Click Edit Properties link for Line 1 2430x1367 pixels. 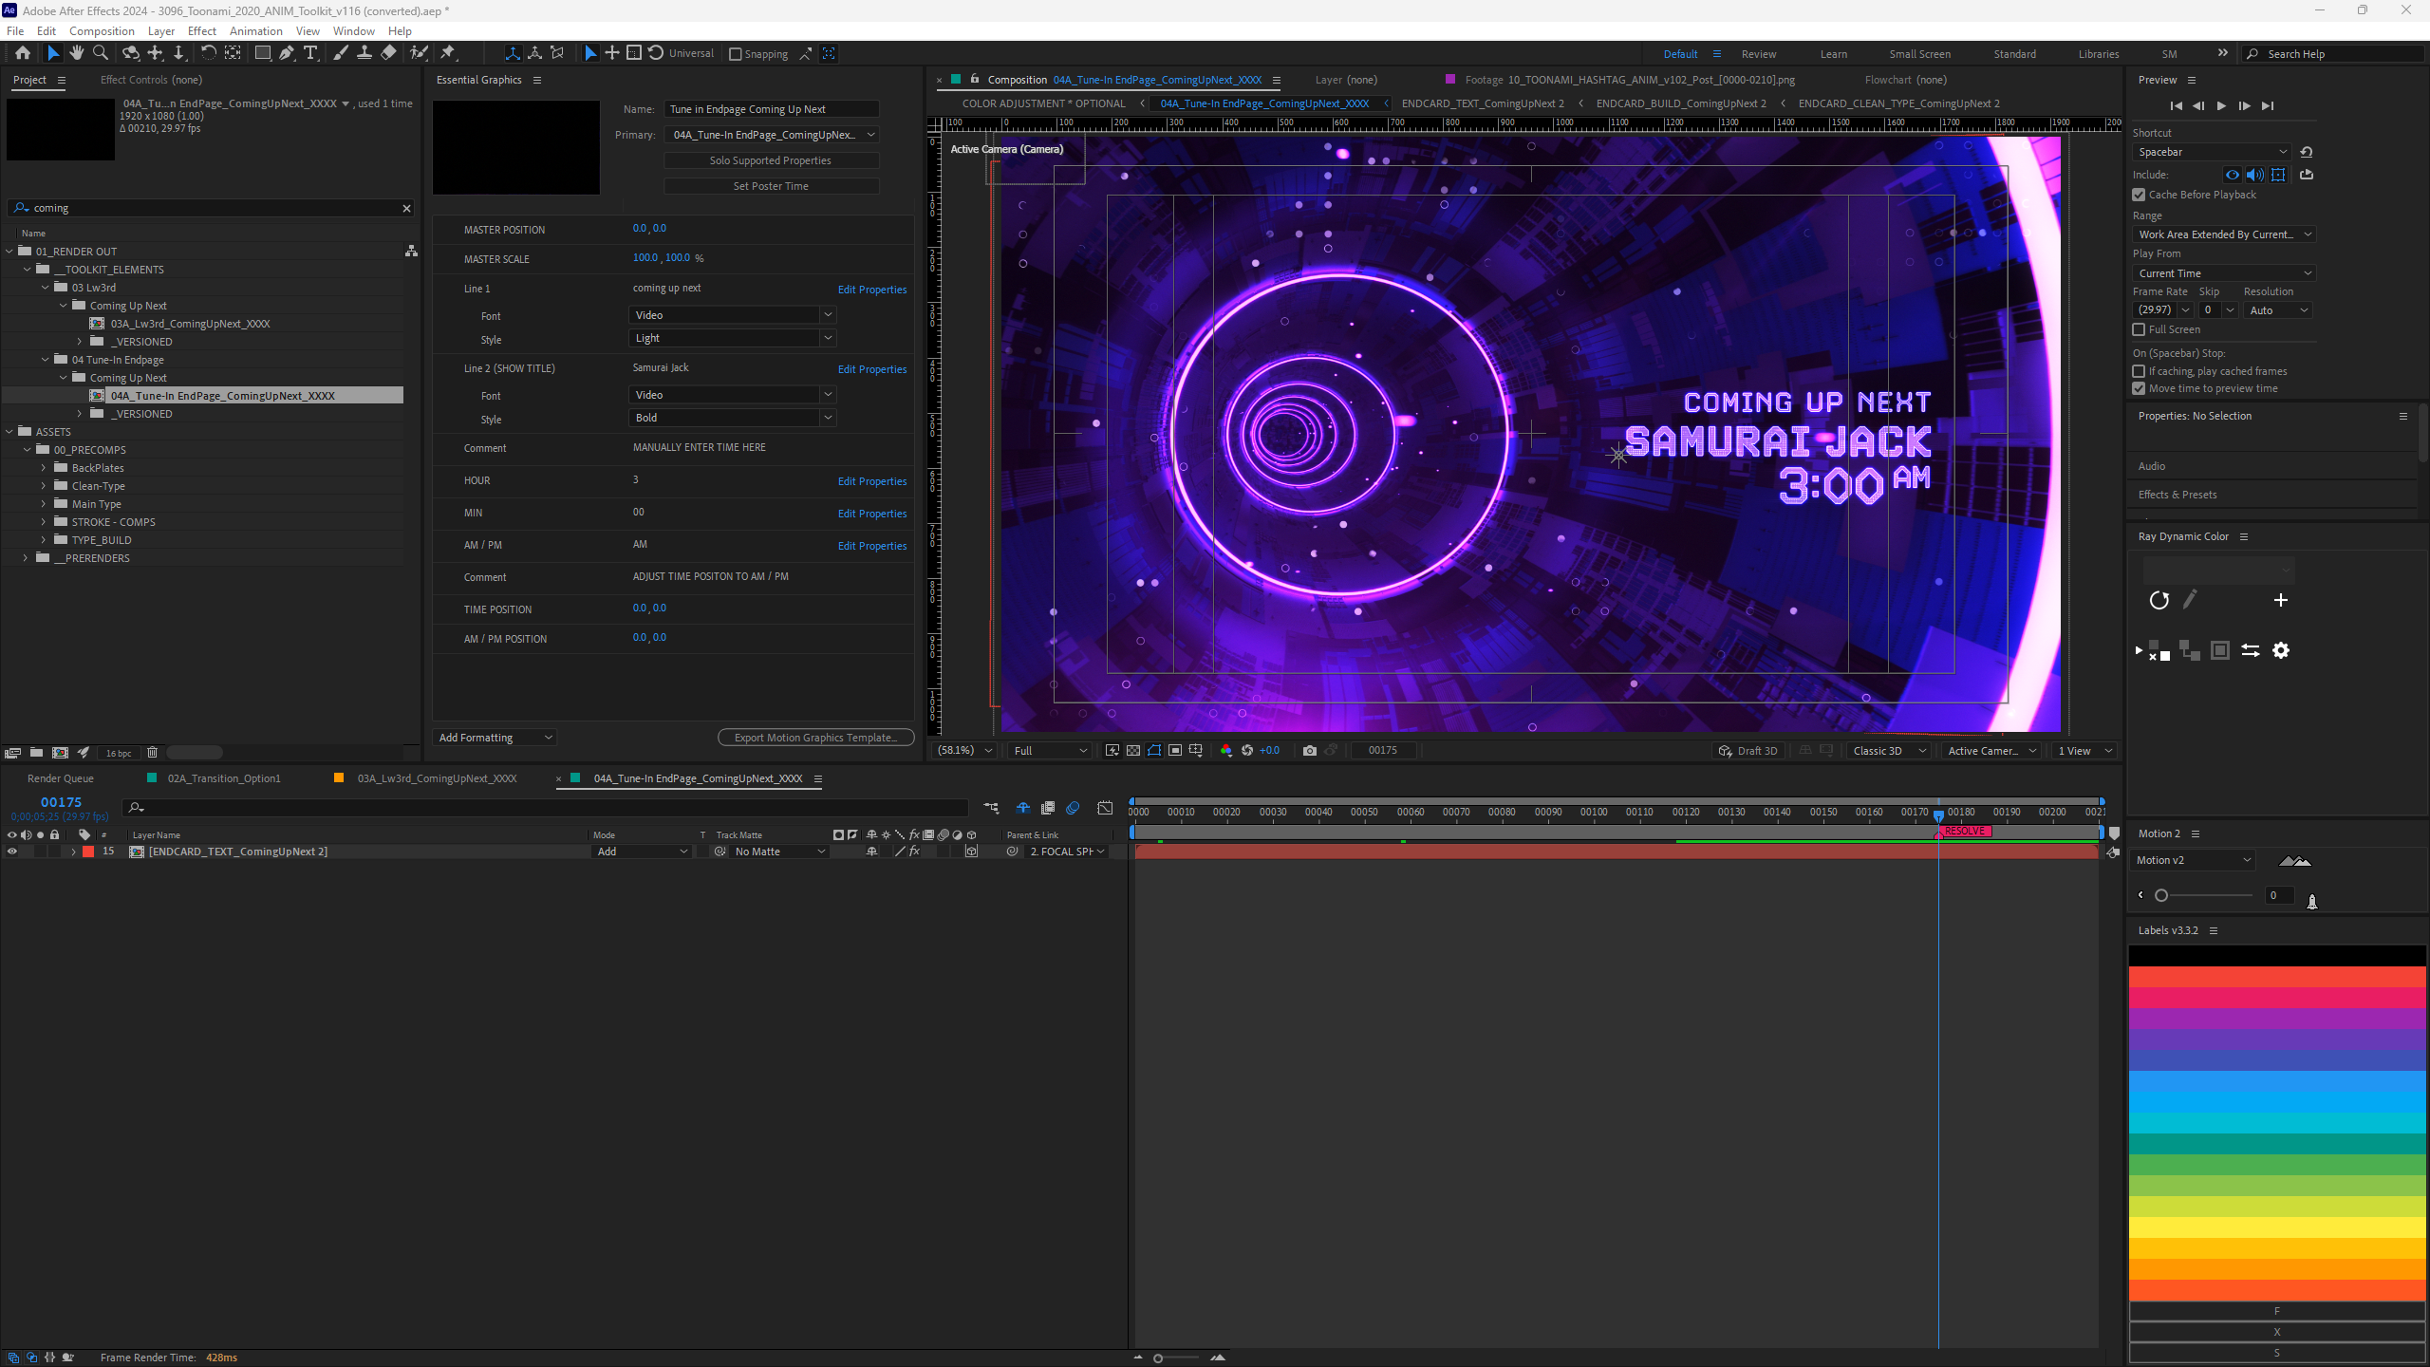point(871,290)
